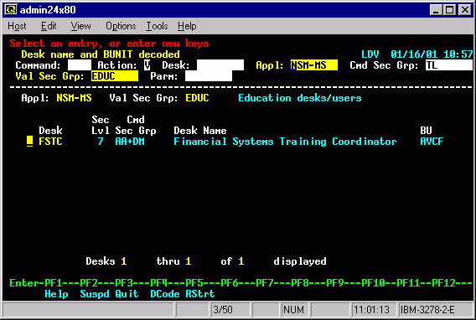476x320 pixels.
Task: Open the Options menu
Action: point(121,26)
